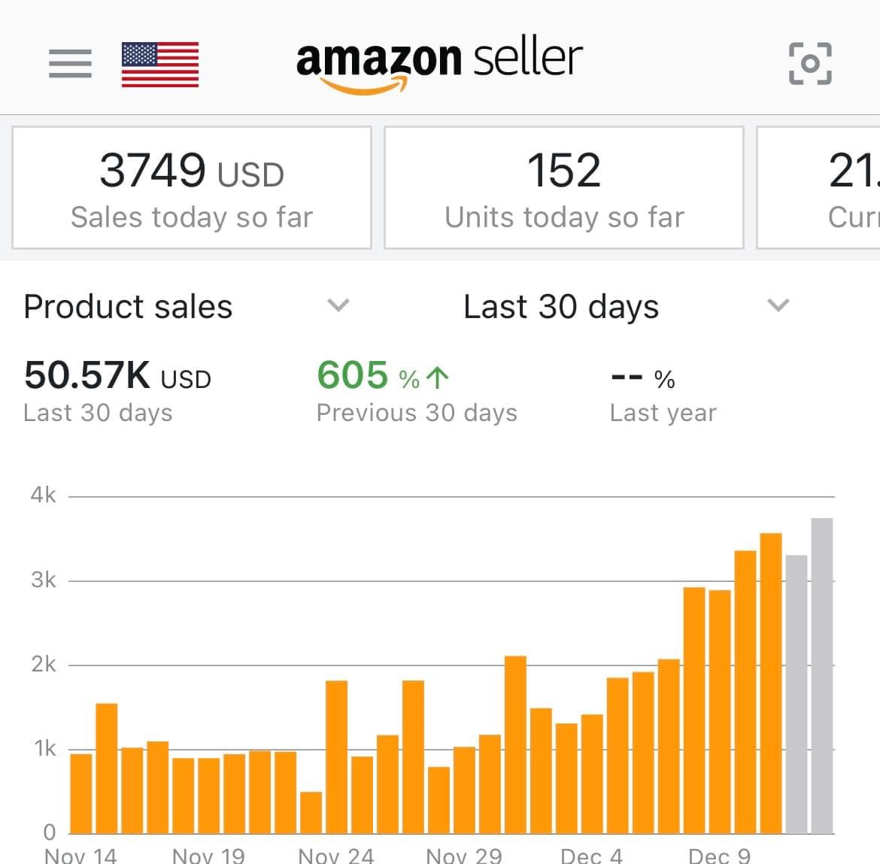Screen dimensions: 880x864
Task: Tap the 50.57K USD total sales figure
Action: (117, 375)
